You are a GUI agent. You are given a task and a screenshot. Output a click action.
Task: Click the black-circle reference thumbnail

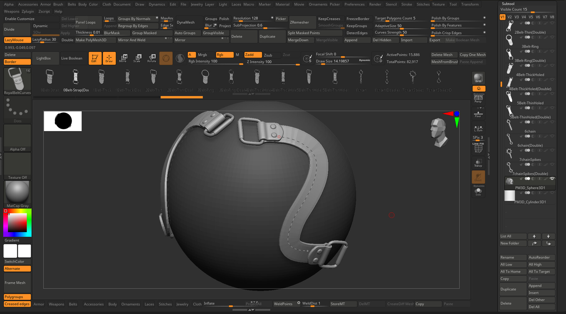click(x=63, y=121)
